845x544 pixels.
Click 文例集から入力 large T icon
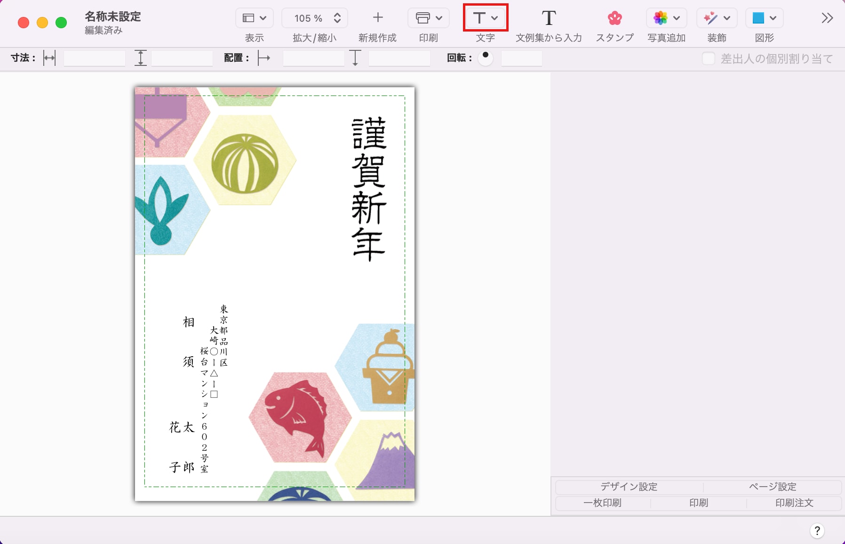[x=549, y=18]
